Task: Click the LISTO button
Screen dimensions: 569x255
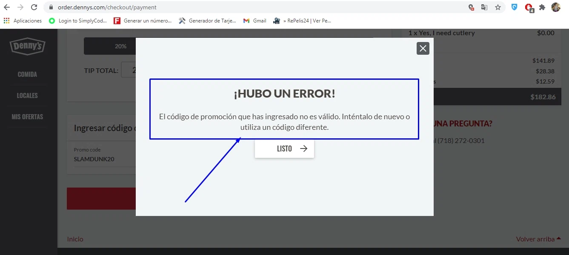Action: point(284,149)
